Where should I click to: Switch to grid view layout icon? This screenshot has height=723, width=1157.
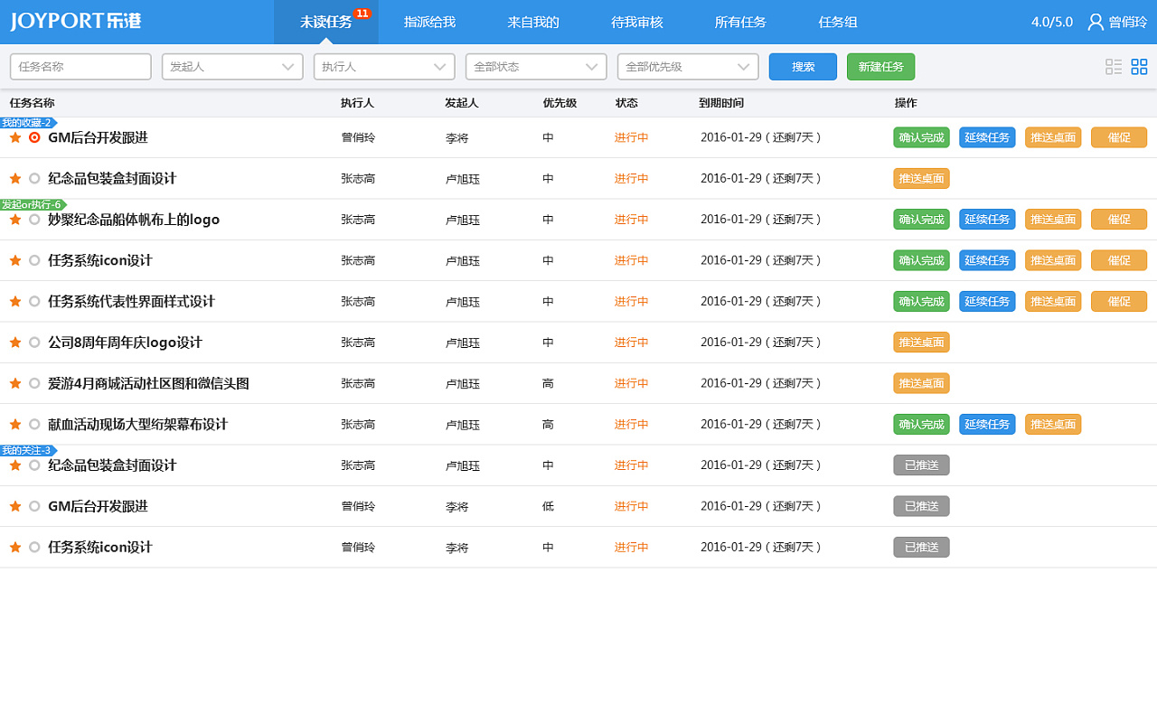[1139, 67]
